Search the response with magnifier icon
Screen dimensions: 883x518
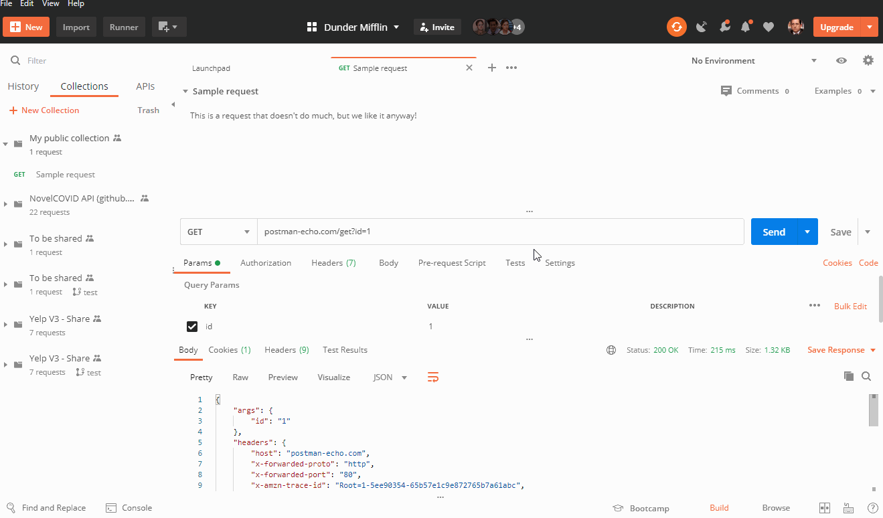click(x=866, y=376)
